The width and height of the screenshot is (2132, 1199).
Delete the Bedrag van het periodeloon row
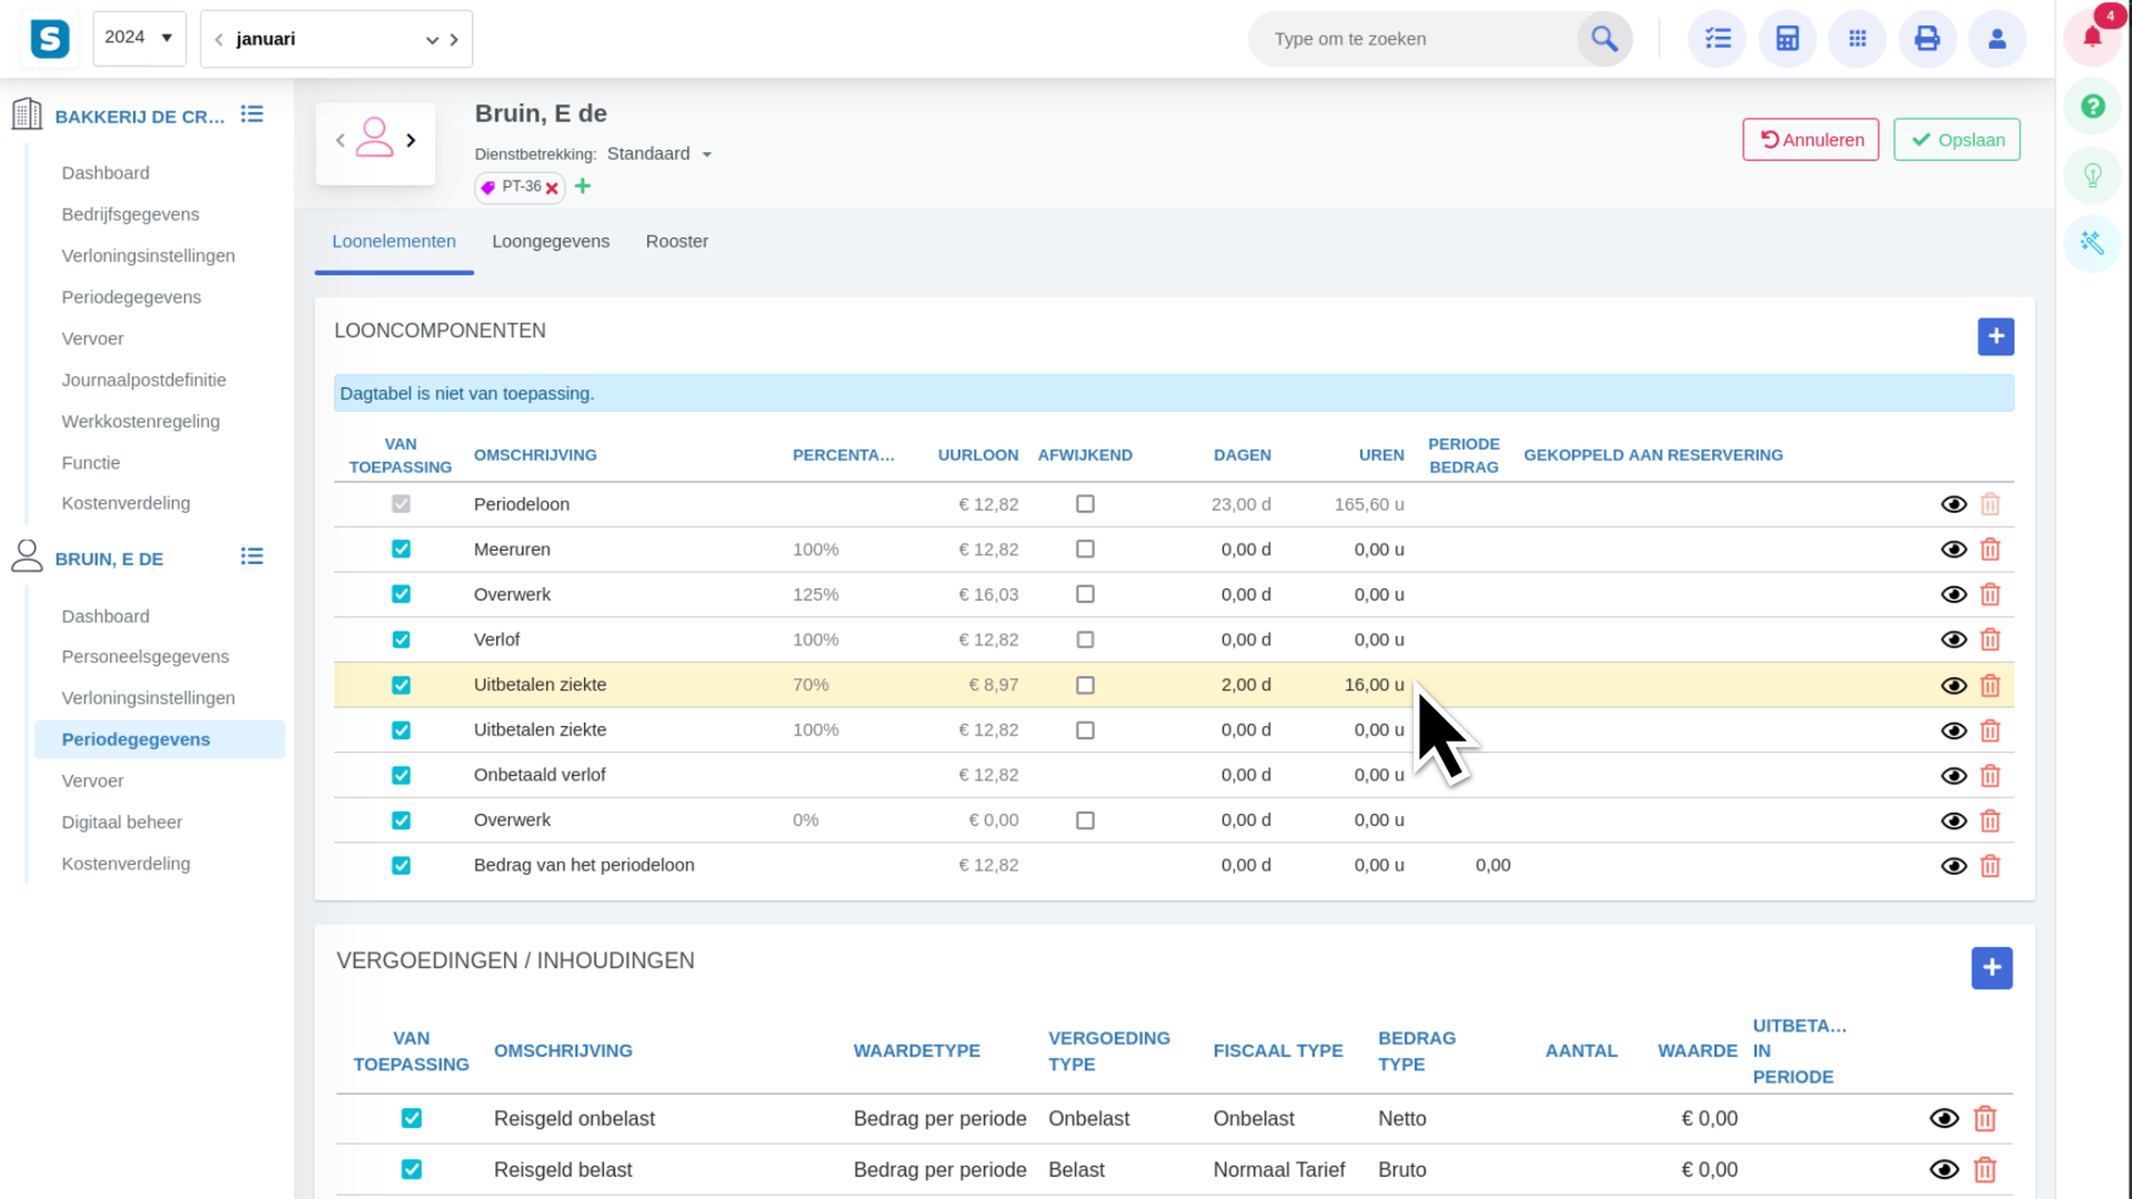click(1990, 865)
